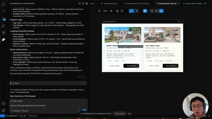Select the mobile viewport preview
Viewport: 212px width, 119px height.
[152, 11]
